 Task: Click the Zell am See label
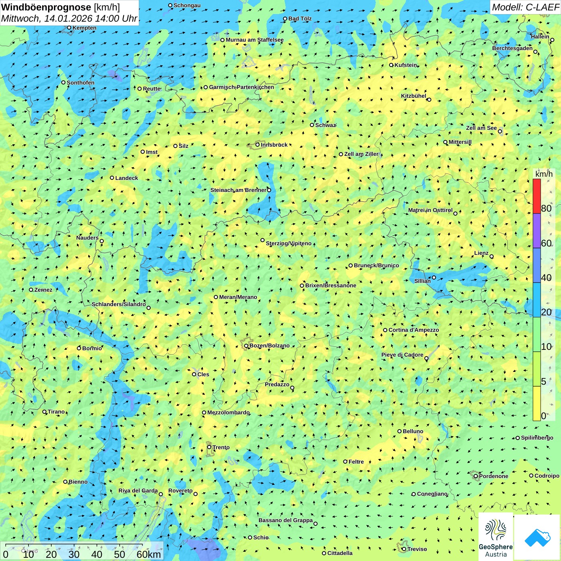481,128
